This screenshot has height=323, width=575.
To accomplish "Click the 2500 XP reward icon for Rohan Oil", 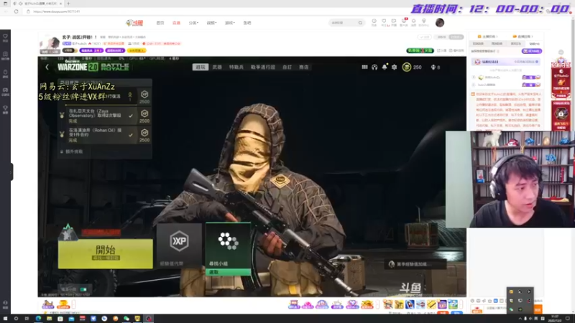I will click(x=144, y=134).
